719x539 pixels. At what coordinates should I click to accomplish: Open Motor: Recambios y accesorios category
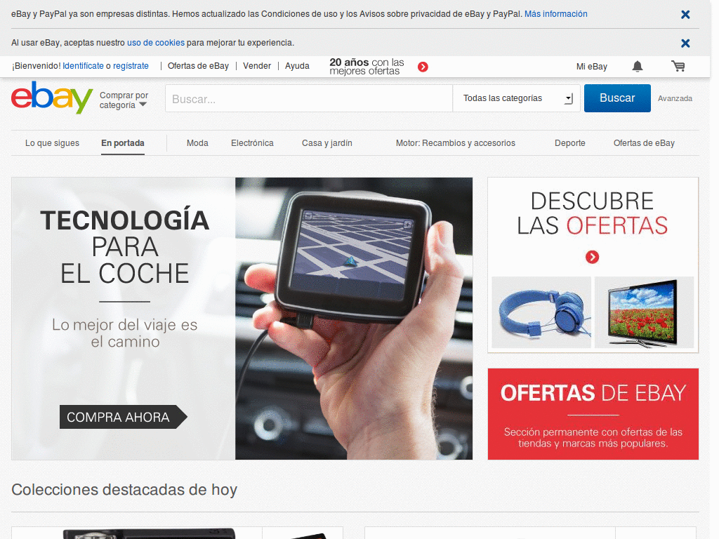click(455, 143)
